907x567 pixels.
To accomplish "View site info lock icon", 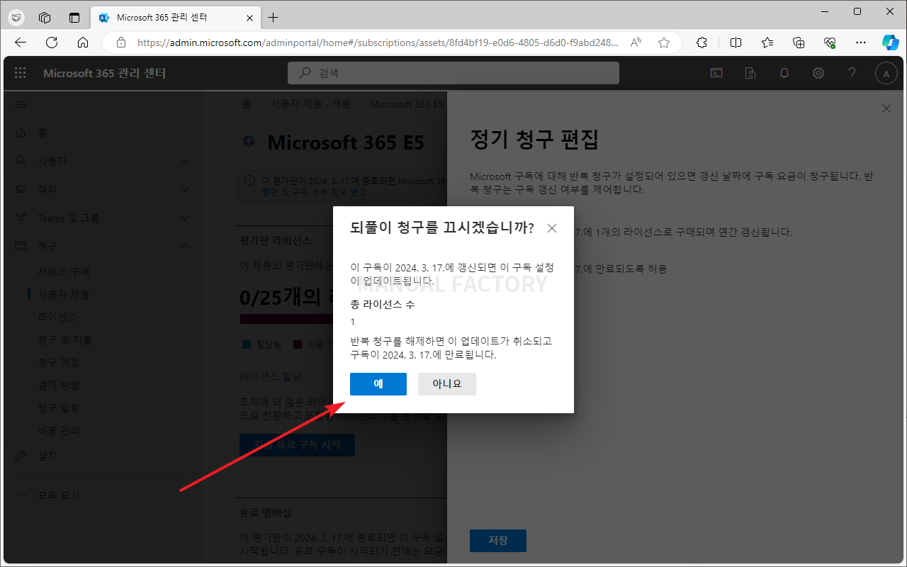I will point(120,43).
